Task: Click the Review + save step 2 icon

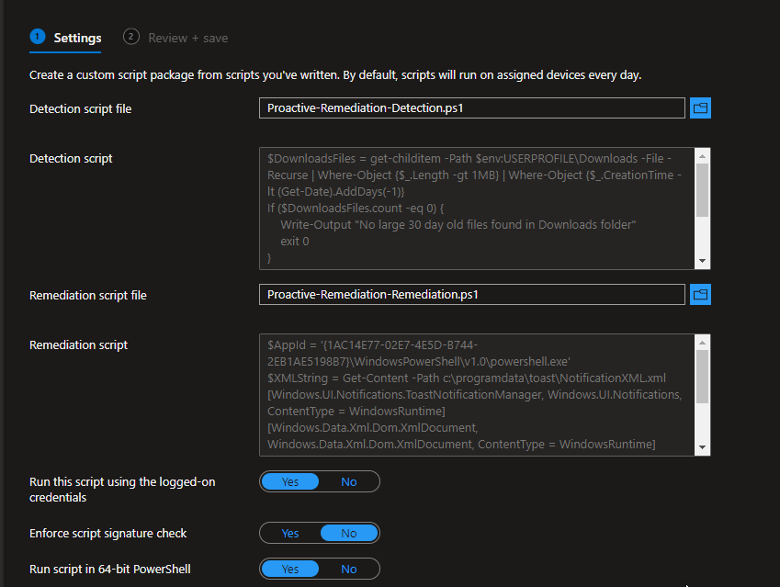Action: coord(131,37)
